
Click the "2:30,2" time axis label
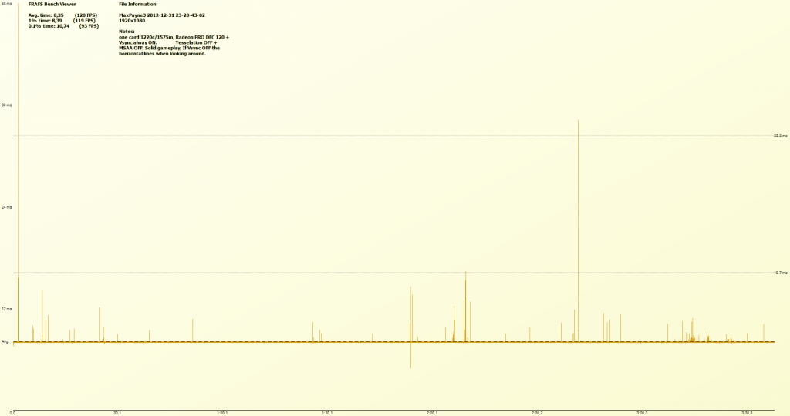tap(537, 413)
